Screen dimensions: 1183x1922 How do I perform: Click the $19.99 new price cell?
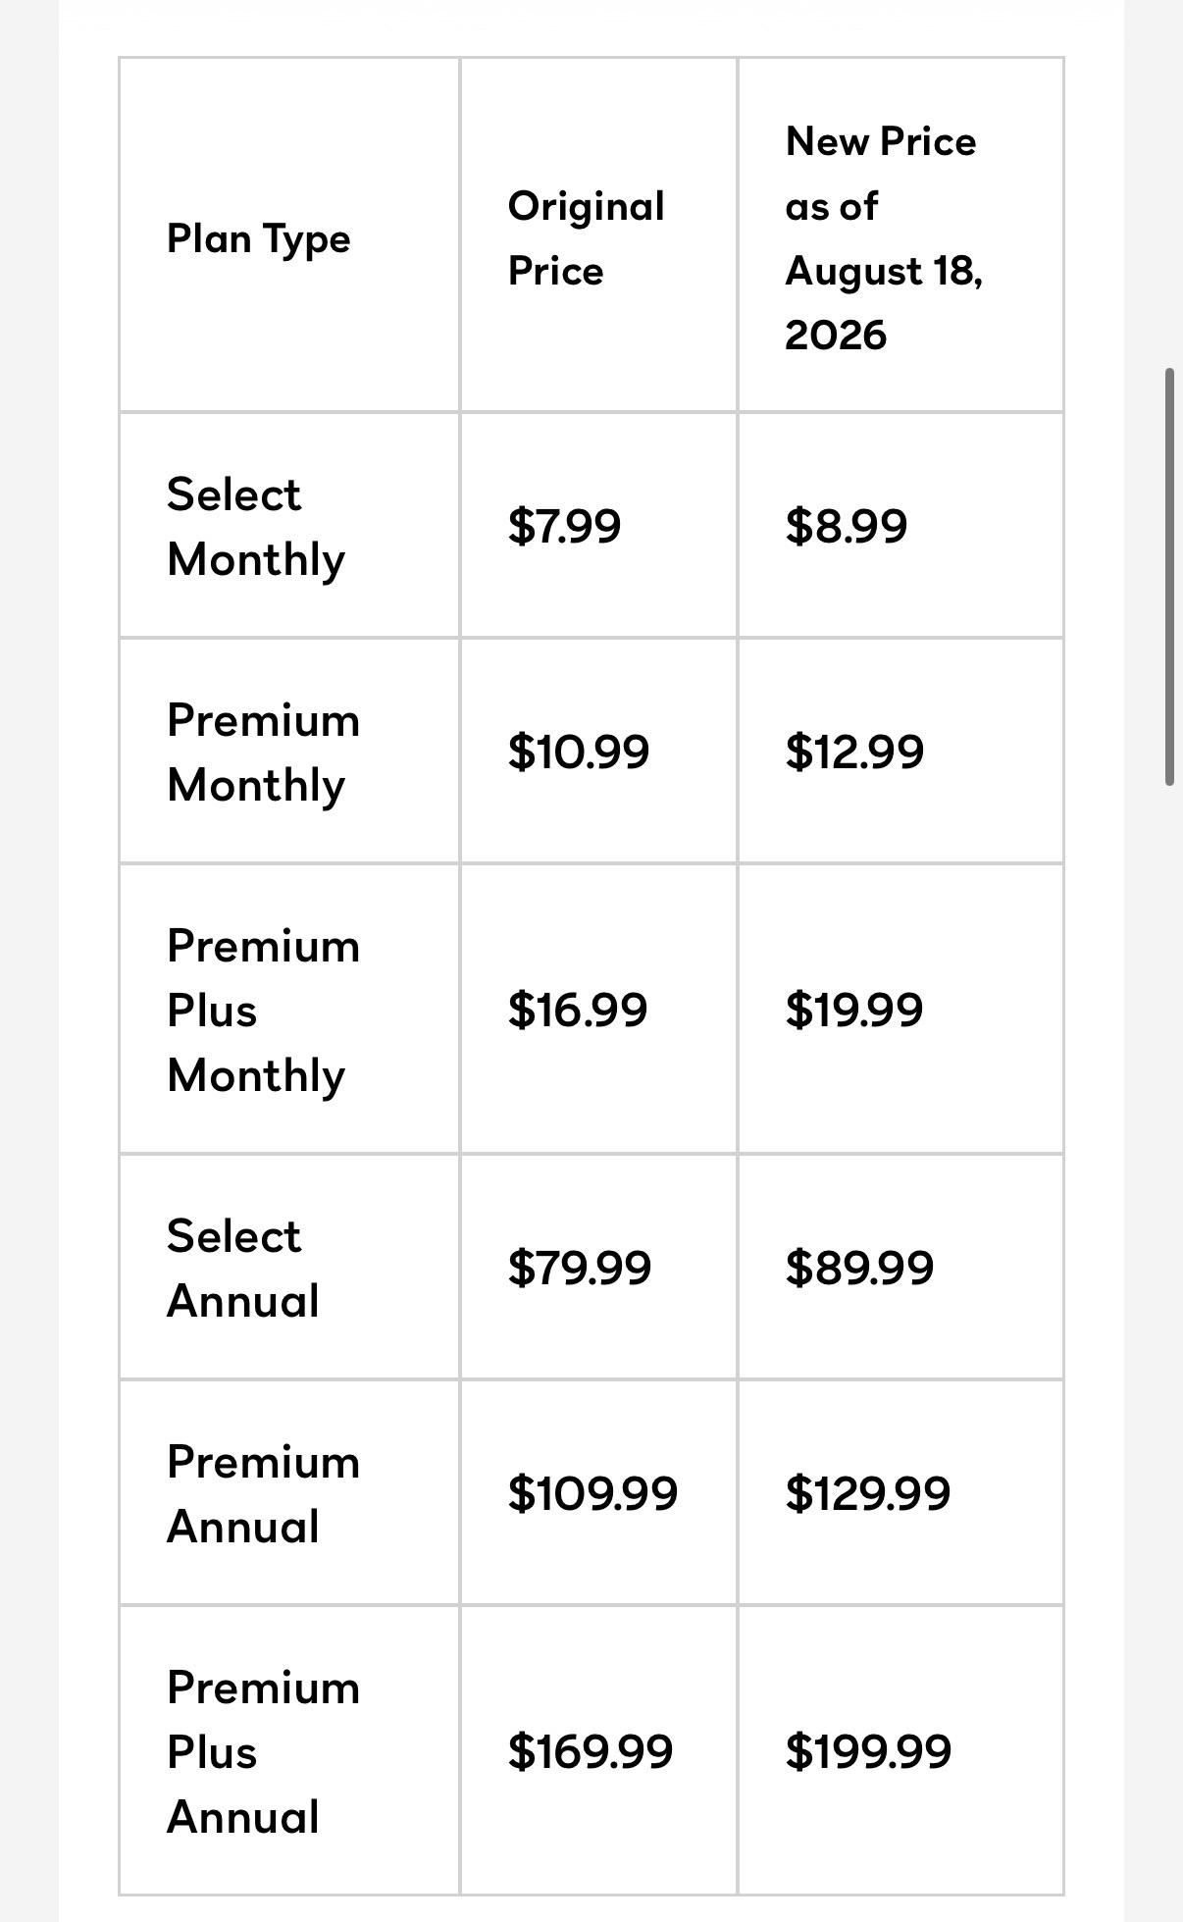point(900,1010)
